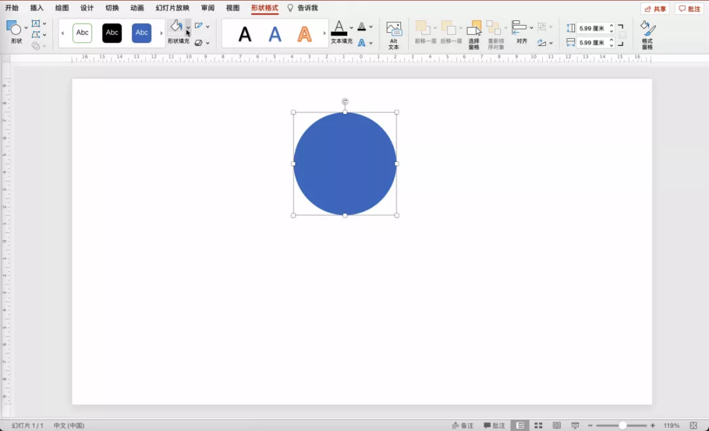The height and width of the screenshot is (431, 709).
Task: Apply the blue A WordArt style
Action: (275, 34)
